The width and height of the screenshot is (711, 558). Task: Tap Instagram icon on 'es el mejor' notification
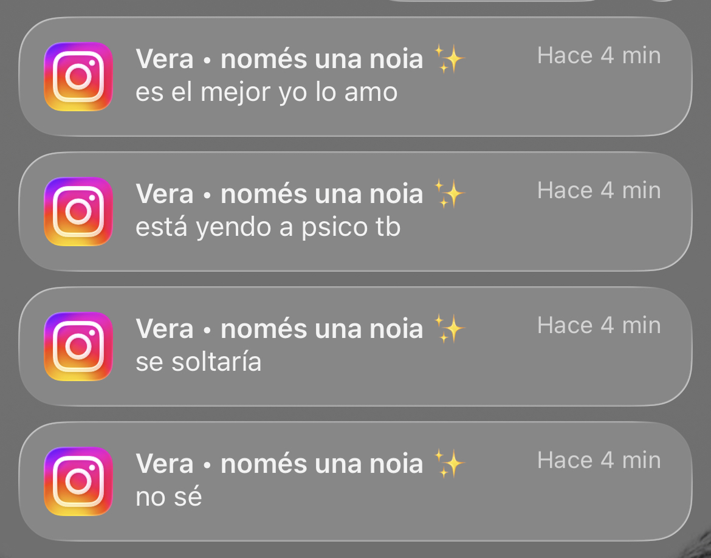coord(78,77)
